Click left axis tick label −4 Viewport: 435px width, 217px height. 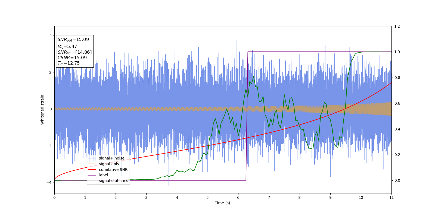pyautogui.click(x=49, y=183)
